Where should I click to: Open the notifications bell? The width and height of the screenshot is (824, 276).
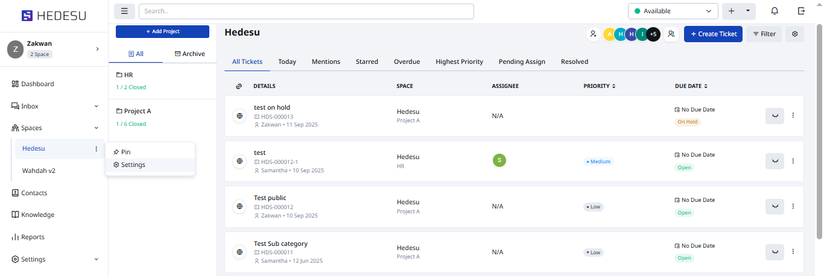coord(775,11)
